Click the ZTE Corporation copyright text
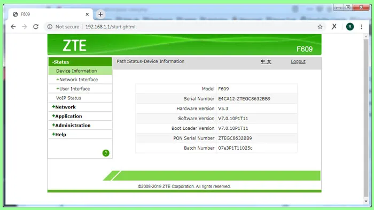The height and width of the screenshot is (210, 374). point(184,186)
